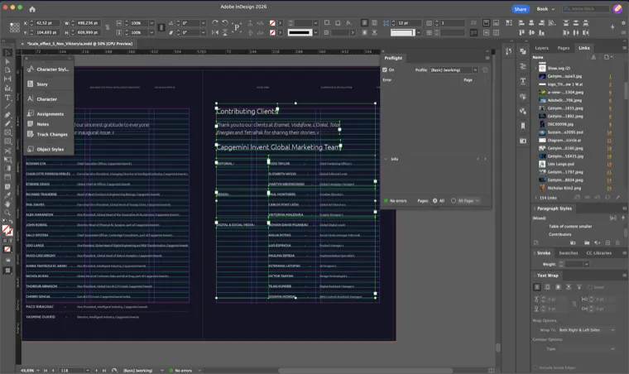Open the Character Styles panel
This screenshot has width=629, height=374.
pos(49,70)
